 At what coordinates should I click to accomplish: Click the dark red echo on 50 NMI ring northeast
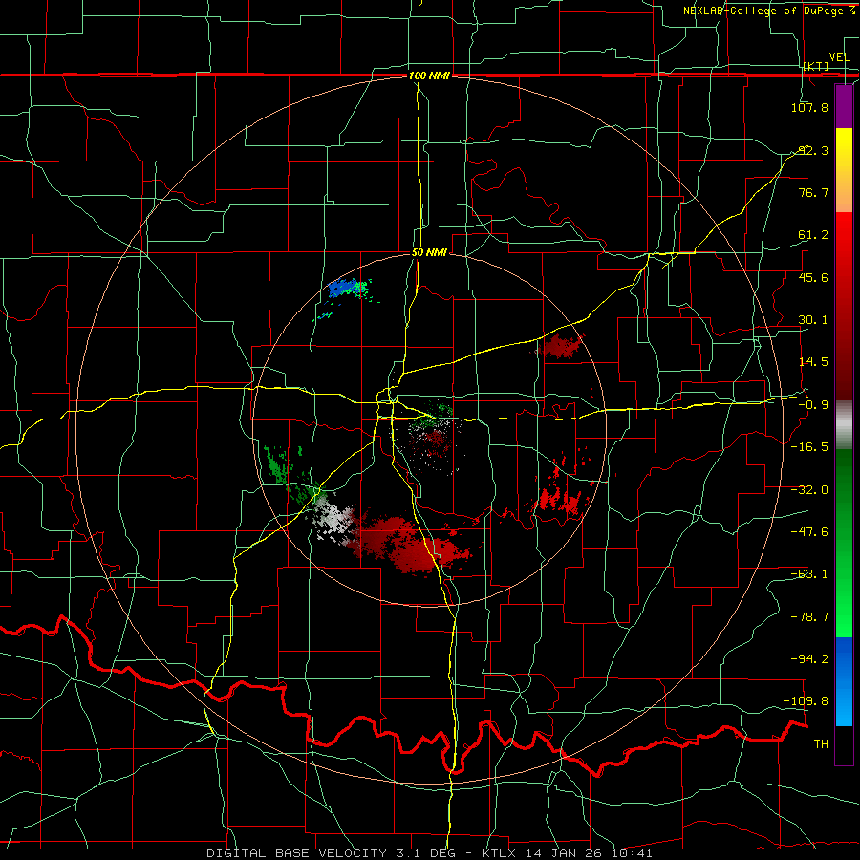(561, 346)
